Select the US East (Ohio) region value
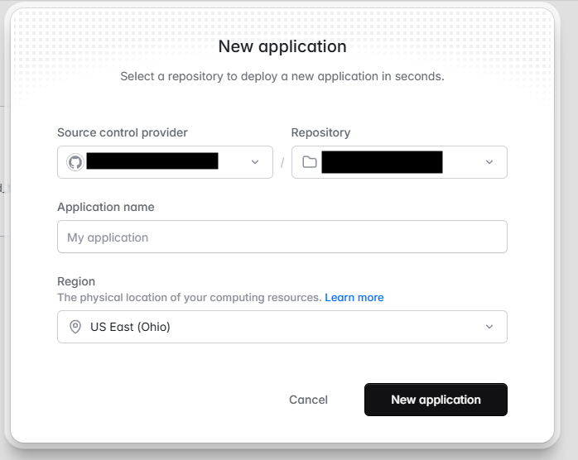The width and height of the screenshot is (578, 460). 130,327
